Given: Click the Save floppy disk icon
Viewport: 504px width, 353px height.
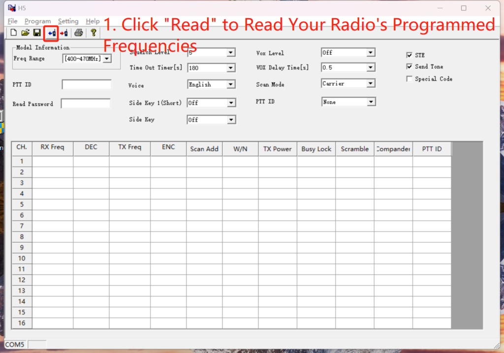Looking at the screenshot, I should click(37, 32).
